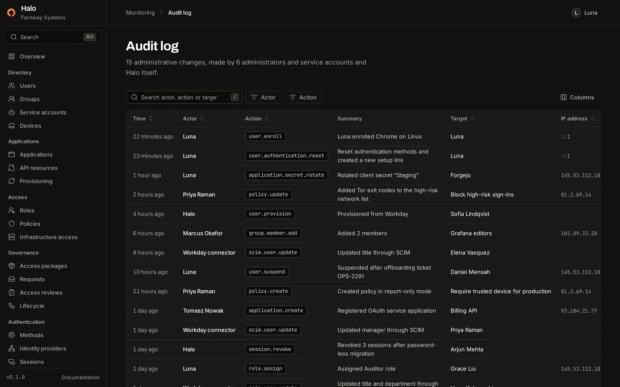Sort the table by Target column
This screenshot has height=387, width=620.
(462, 119)
